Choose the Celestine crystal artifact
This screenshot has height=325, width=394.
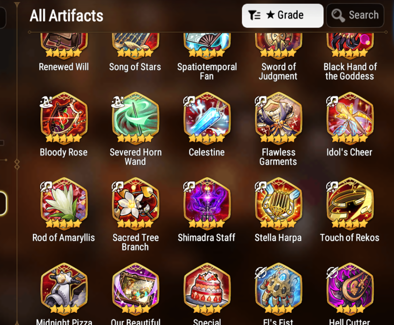pyautogui.click(x=207, y=119)
